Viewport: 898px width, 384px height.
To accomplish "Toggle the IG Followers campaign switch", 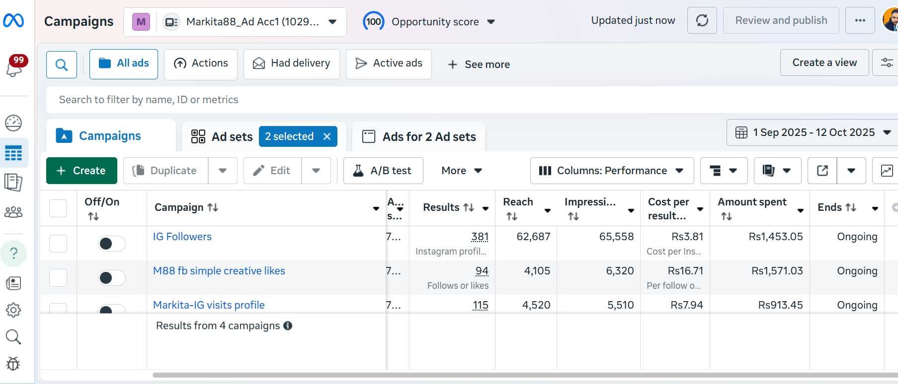I will click(x=112, y=244).
